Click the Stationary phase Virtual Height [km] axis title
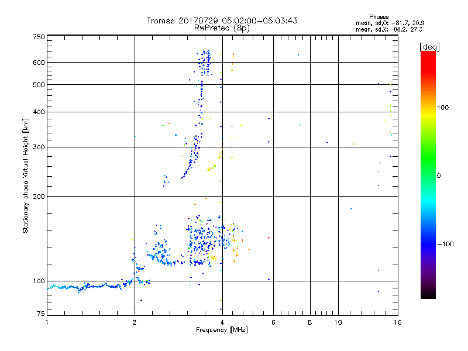Viewport: 468px width, 351px height. (26, 175)
